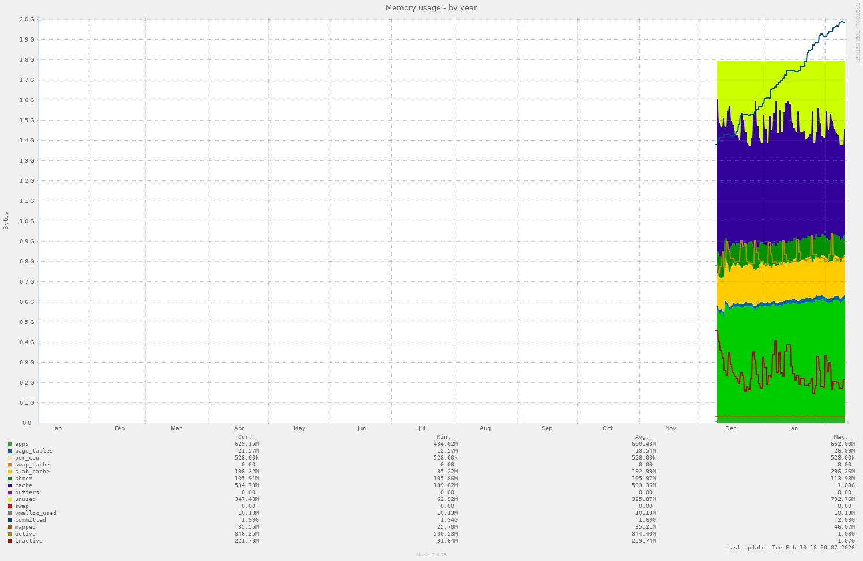Click the purple cache legend square
863x561 pixels.
pos(9,485)
